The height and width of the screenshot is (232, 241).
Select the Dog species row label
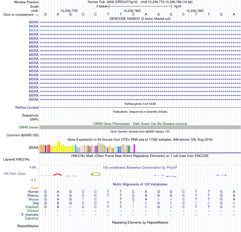click(x=36, y=203)
